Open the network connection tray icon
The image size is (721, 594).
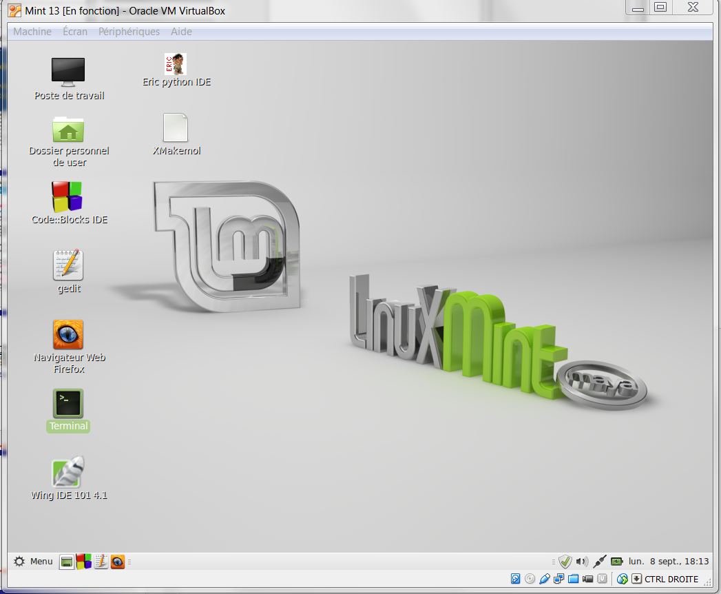click(600, 562)
